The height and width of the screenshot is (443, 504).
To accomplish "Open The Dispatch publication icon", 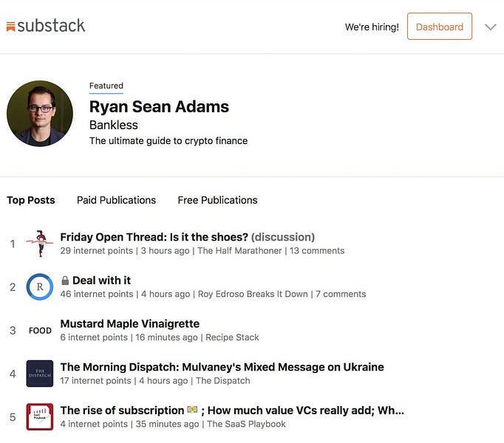I will [39, 374].
